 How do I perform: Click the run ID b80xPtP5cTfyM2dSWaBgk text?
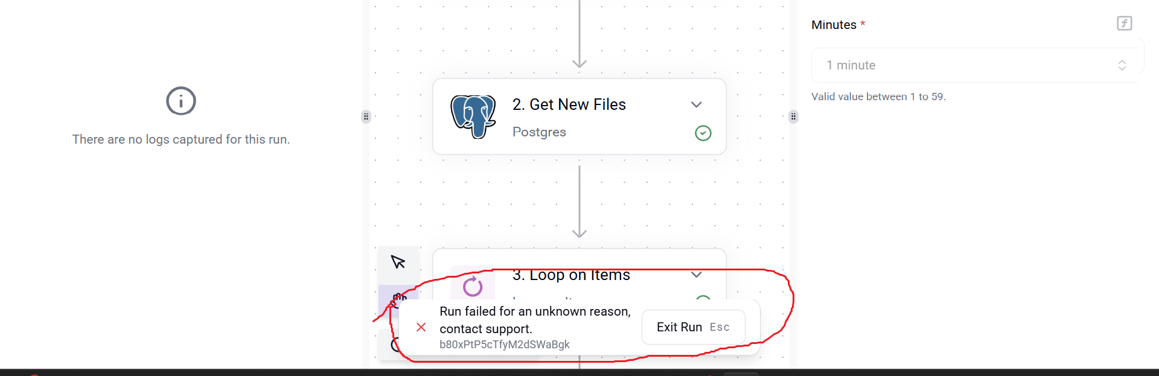(505, 345)
